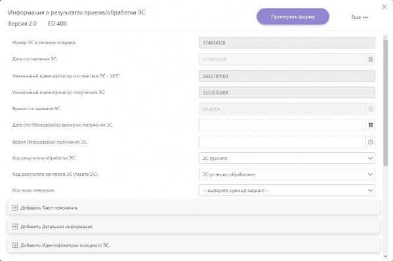Click clock icon of Время составления ЭС
The height and width of the screenshot is (261, 393).
pyautogui.click(x=371, y=109)
